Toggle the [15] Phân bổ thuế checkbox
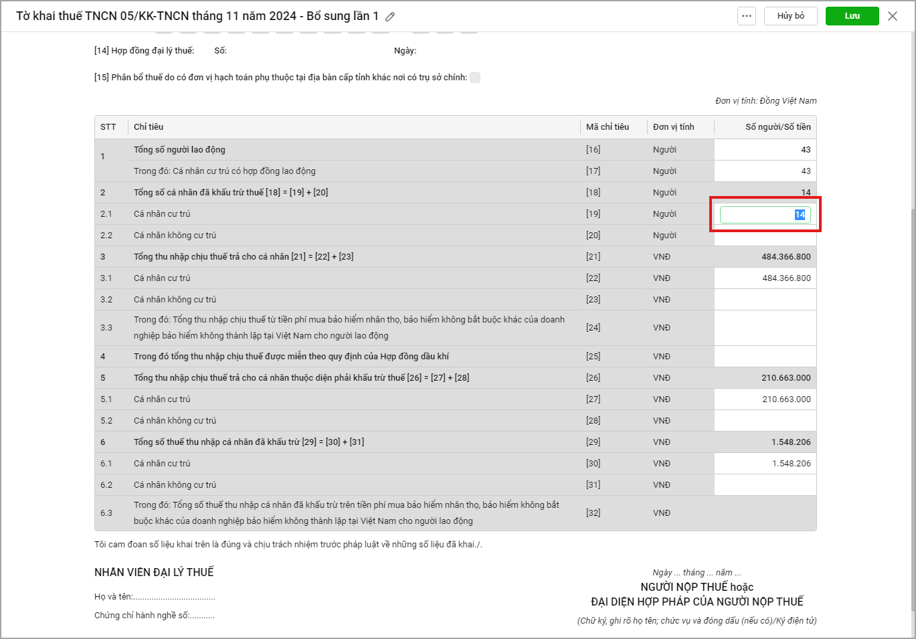Screen dimensions: 916x639 (x=475, y=78)
